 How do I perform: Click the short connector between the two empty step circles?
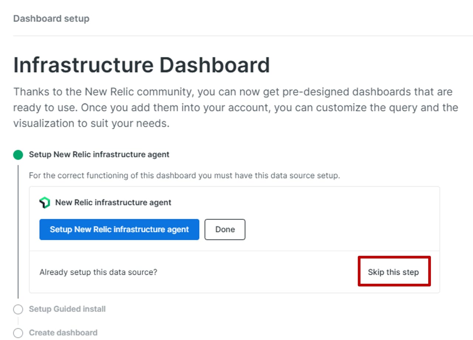click(18, 321)
